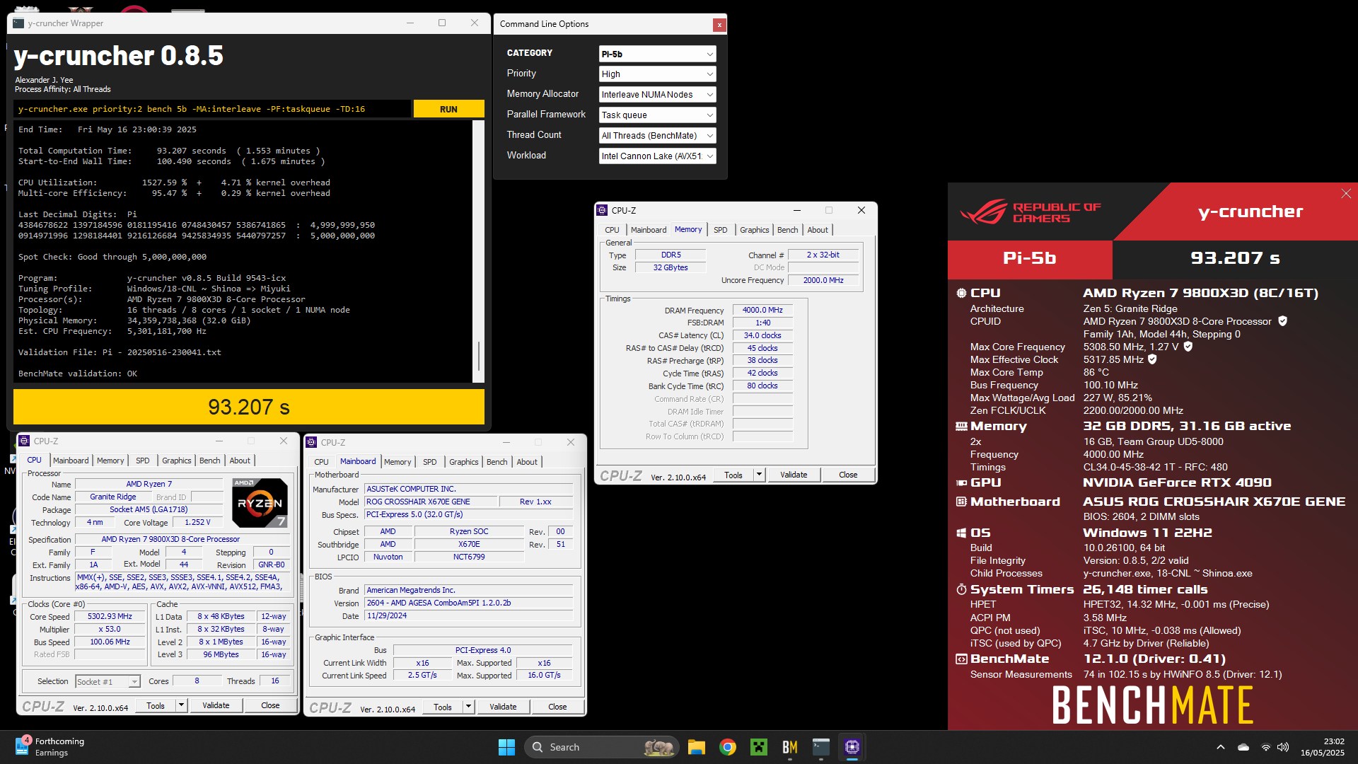Screen dimensions: 1358x764
Task: Expand Tools dropdown arrow in CPU-Z mainboard window
Action: [468, 707]
